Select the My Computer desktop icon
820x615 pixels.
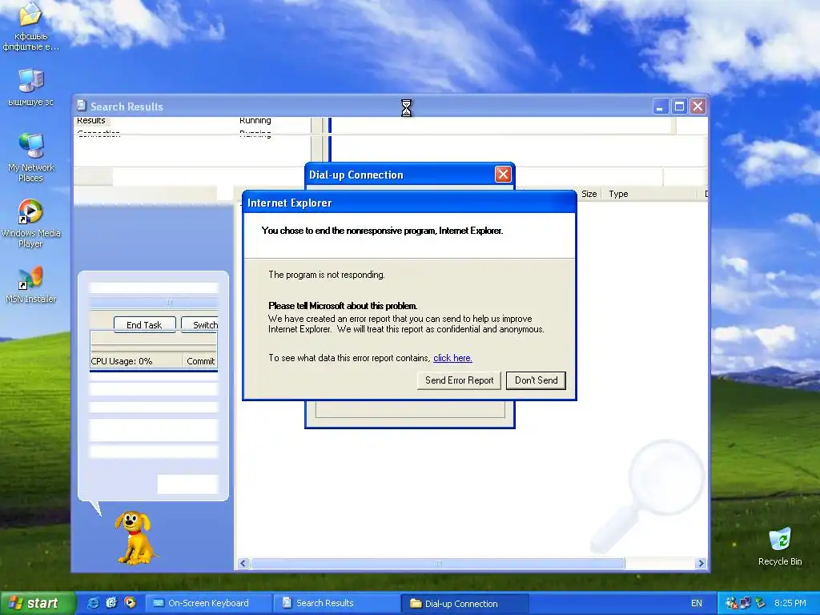coord(31,87)
